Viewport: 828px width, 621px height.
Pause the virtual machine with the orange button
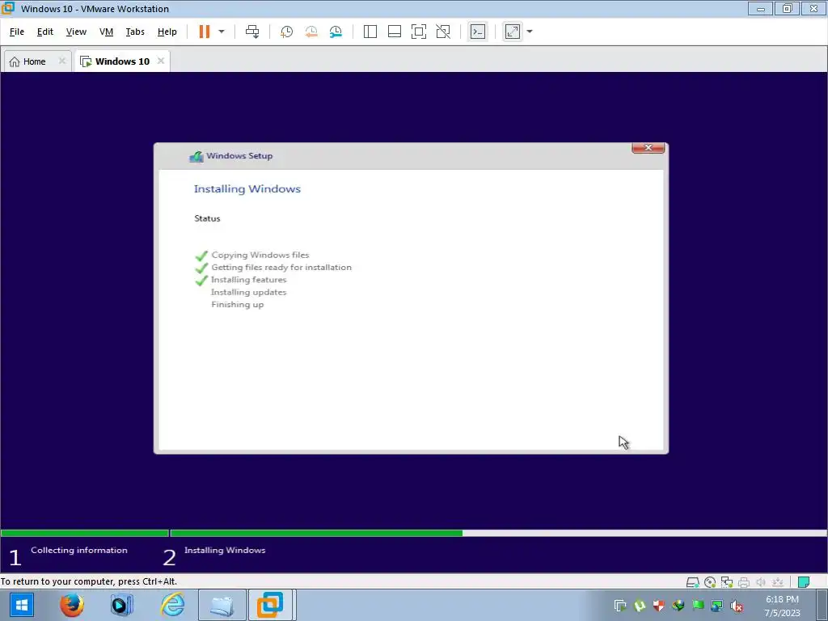(205, 32)
